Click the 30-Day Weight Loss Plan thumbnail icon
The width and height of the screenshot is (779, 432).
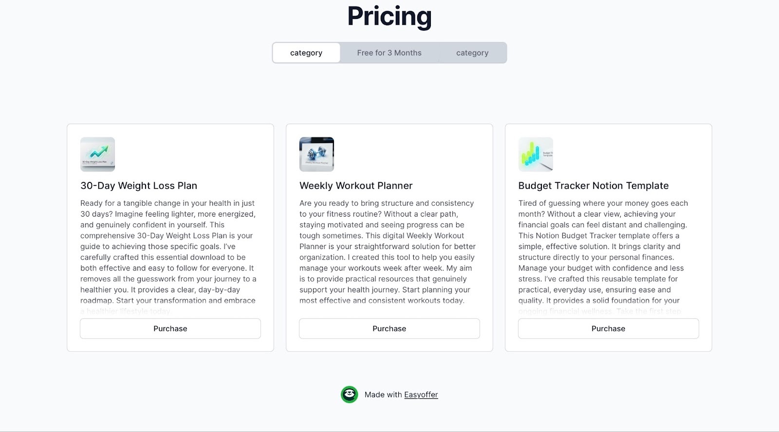click(97, 154)
